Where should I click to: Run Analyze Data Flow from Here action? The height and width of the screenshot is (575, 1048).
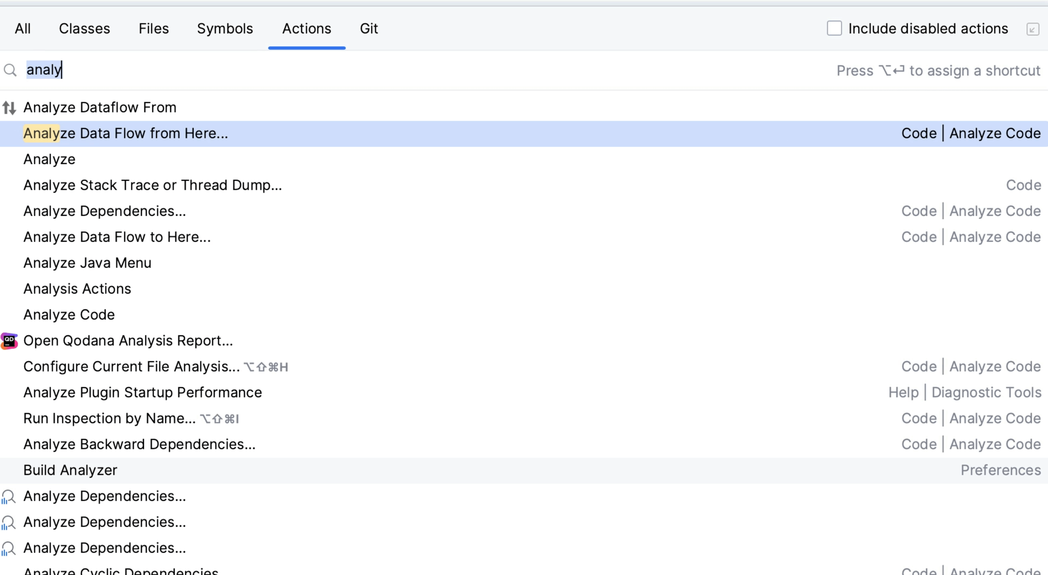tap(126, 133)
